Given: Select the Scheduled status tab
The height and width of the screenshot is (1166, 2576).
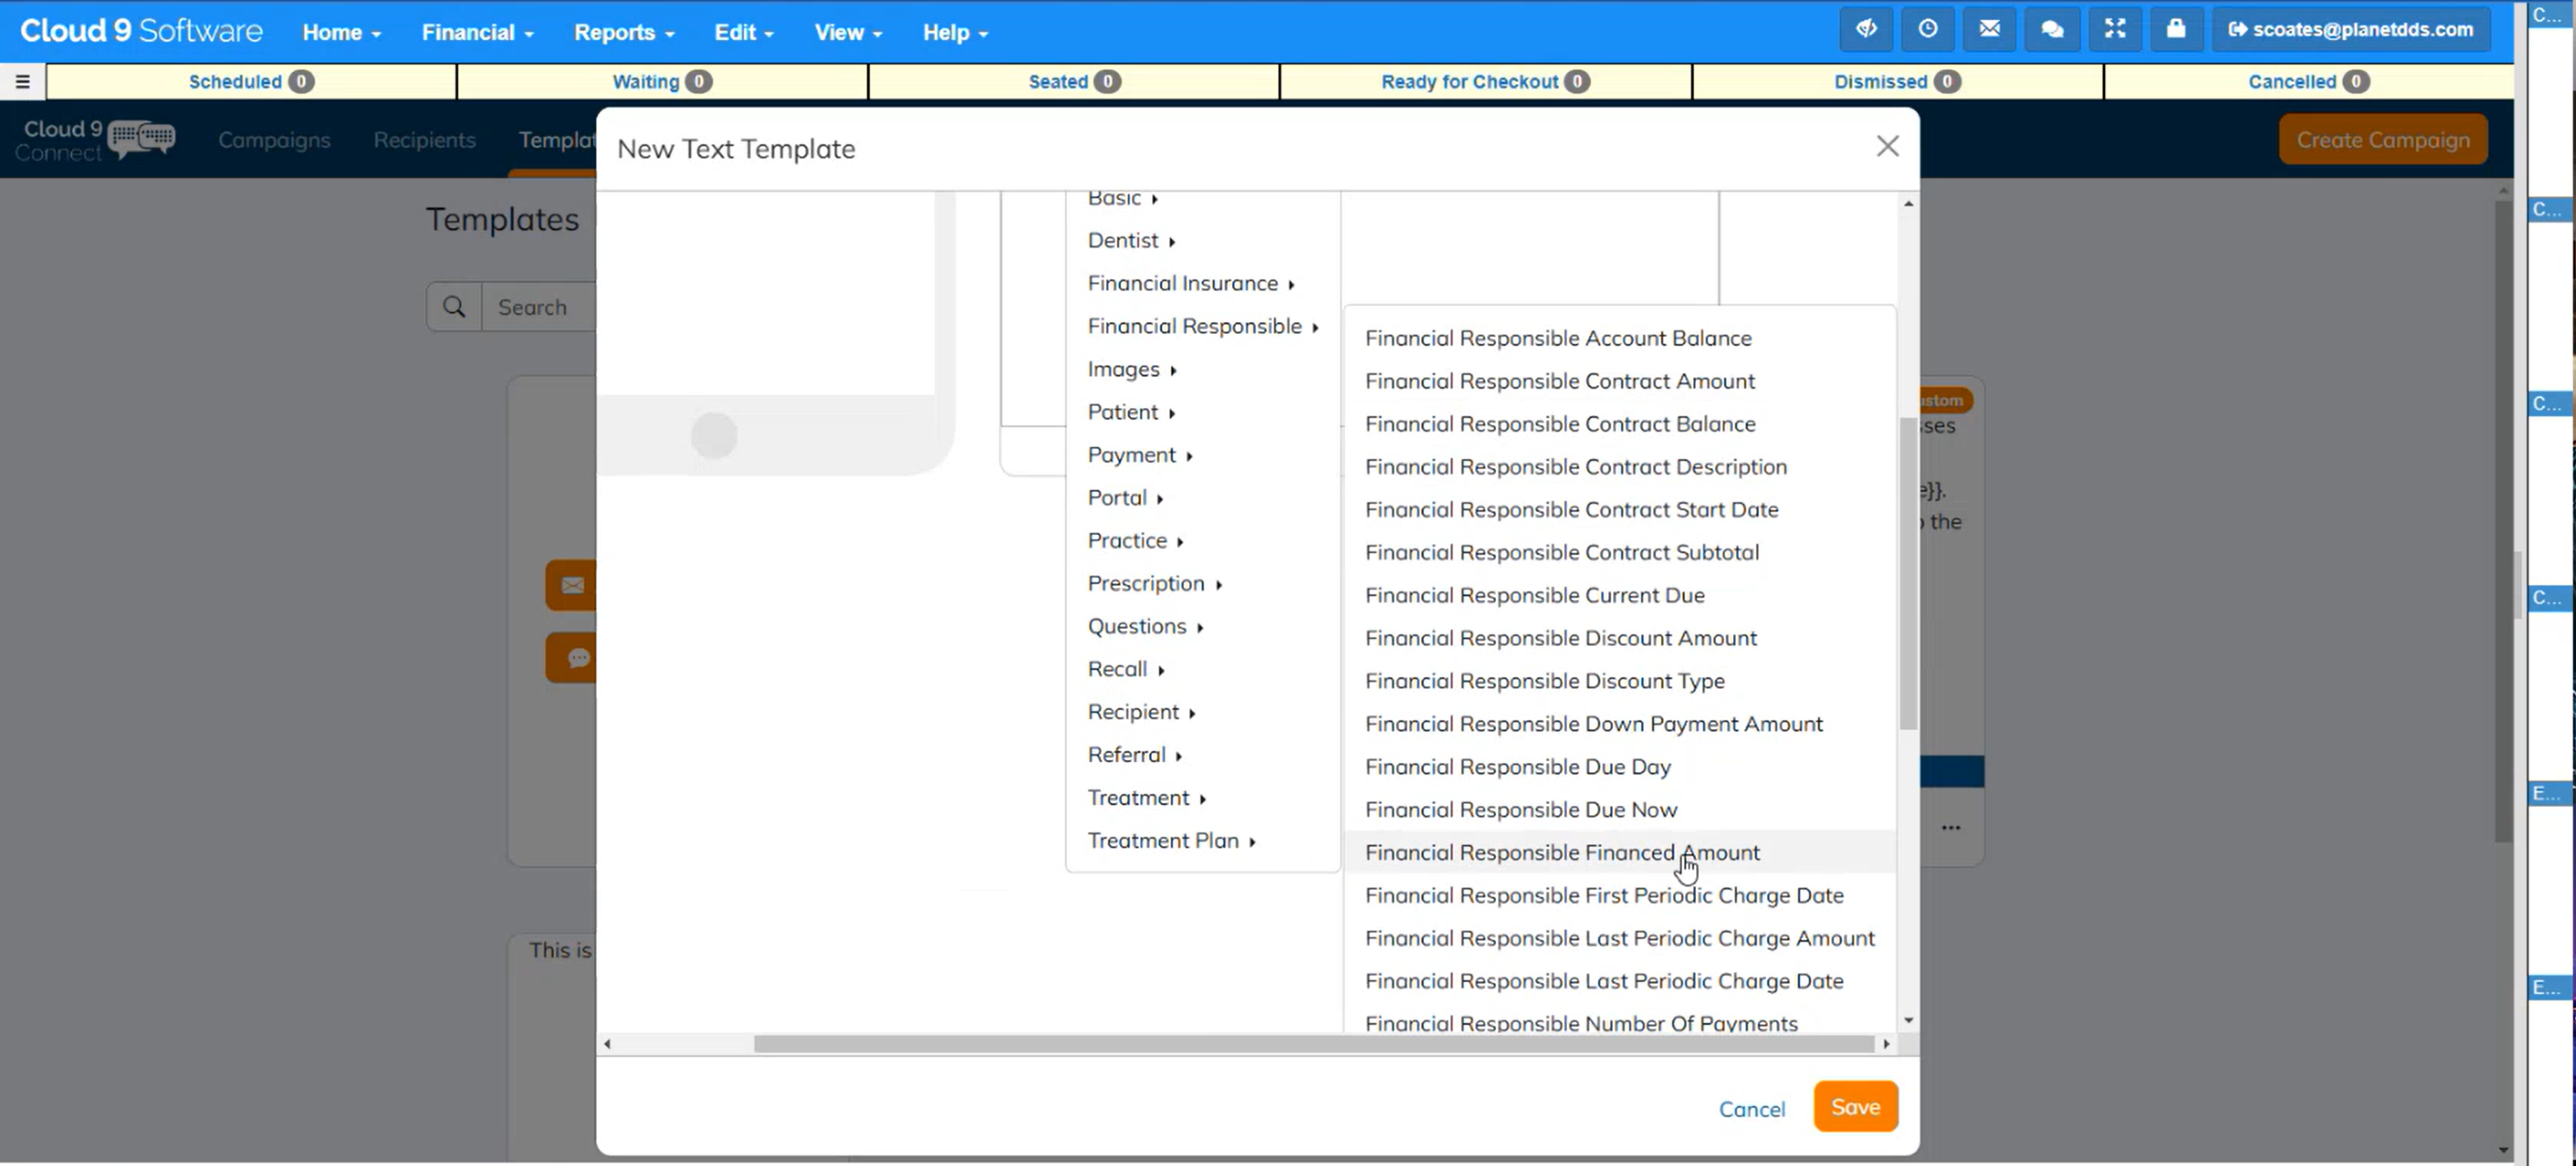Looking at the screenshot, I should (x=251, y=82).
